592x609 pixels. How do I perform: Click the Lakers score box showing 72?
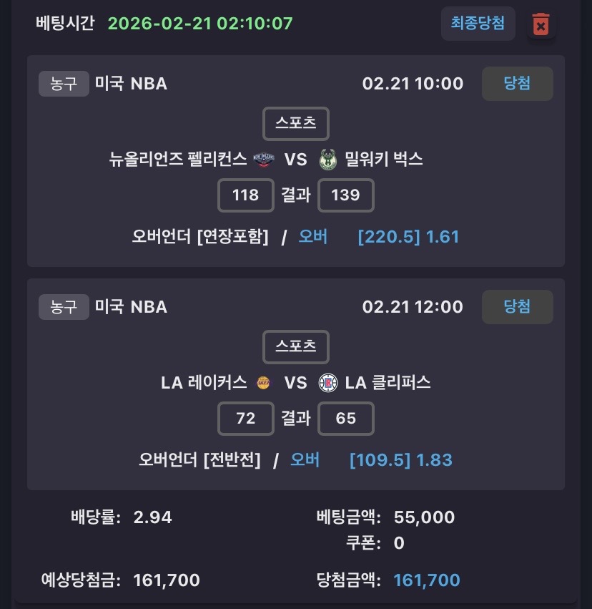pos(245,419)
